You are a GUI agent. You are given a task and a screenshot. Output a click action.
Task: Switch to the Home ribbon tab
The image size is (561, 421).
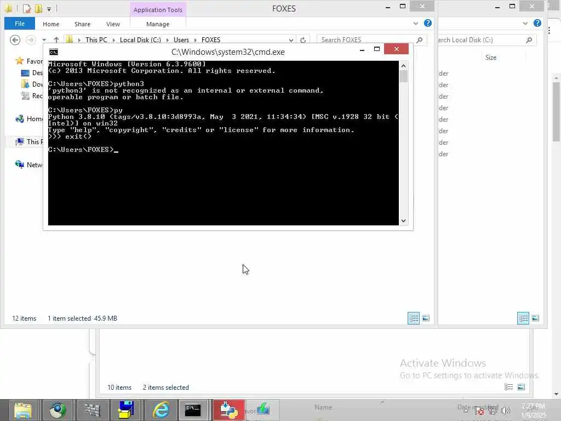pyautogui.click(x=51, y=24)
